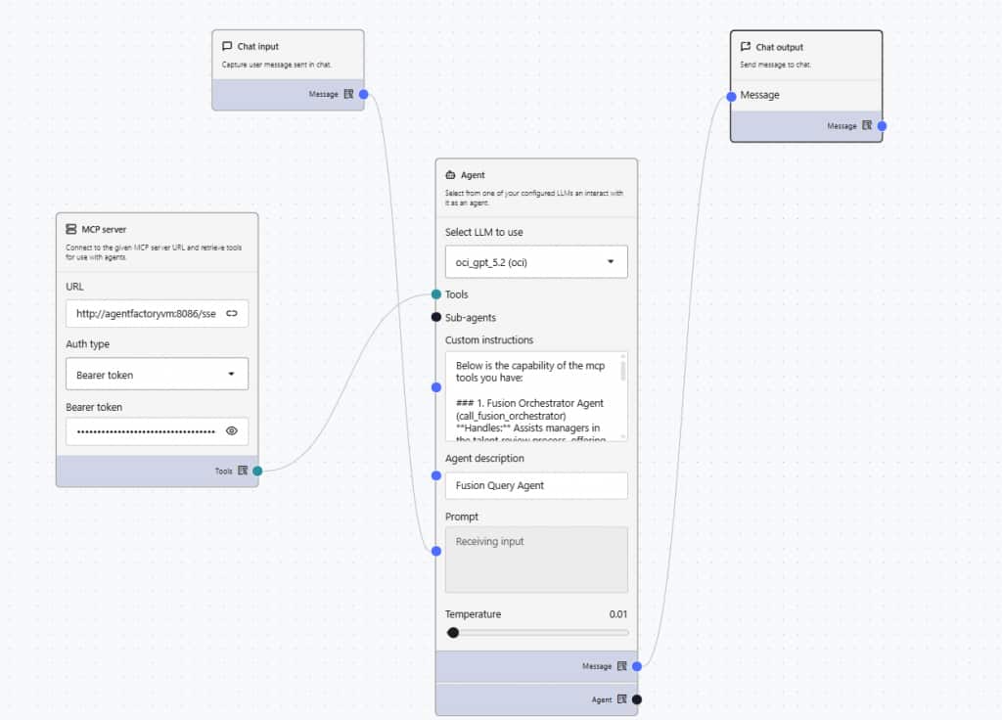
Task: Click the 'Prompt' label in Agent node
Action: point(462,517)
